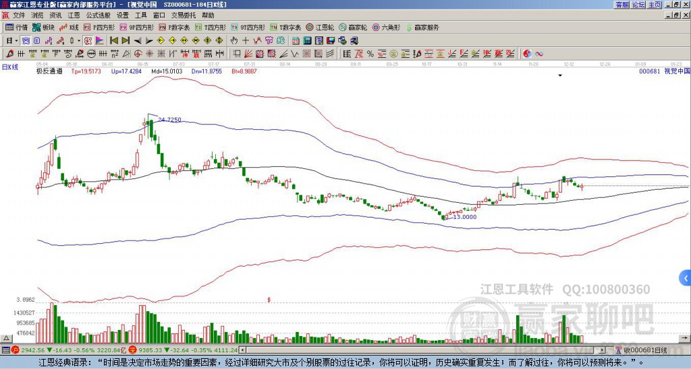
Task: Click the percent % retracement tool
Action: pyautogui.click(x=370, y=54)
